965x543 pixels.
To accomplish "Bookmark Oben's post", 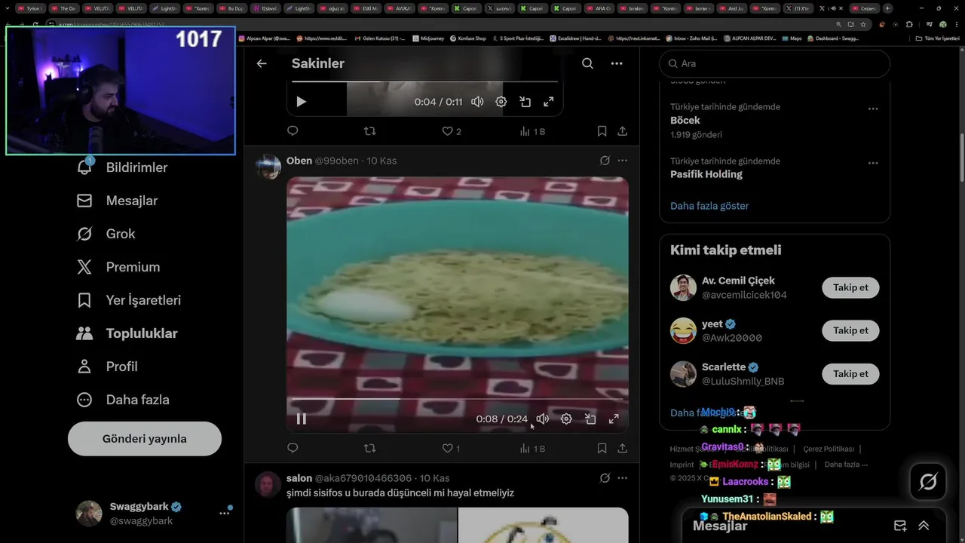I will coord(602,448).
